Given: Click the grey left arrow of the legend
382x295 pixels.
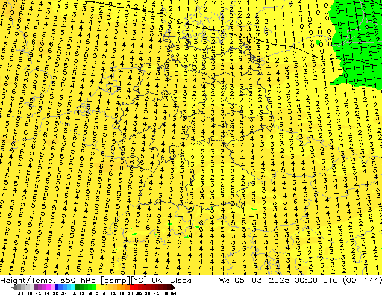Looking at the screenshot, I should click(14, 287).
